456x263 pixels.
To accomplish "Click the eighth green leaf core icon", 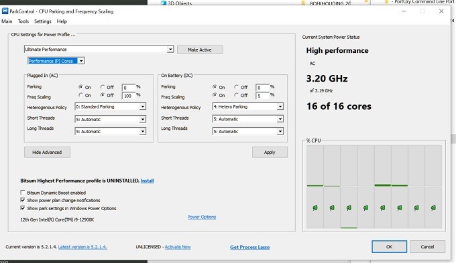I will click(433, 208).
